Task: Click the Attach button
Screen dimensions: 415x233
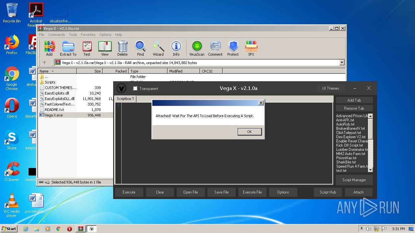Action: (x=359, y=192)
